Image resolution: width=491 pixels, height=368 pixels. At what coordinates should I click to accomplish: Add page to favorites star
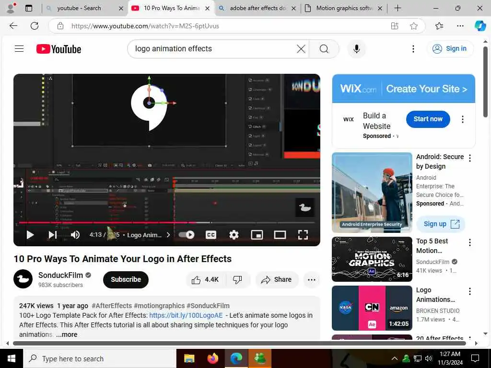point(414,26)
